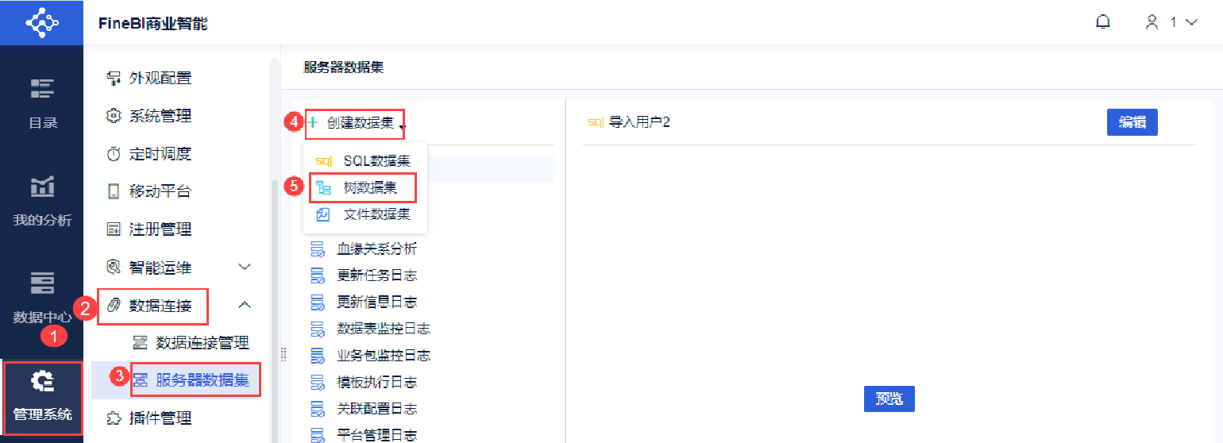Expand the 智能运维 menu chevron
This screenshot has height=443, width=1223.
point(245,267)
